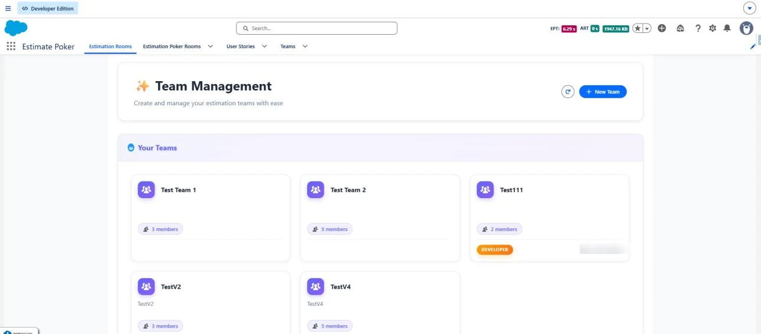View notifications bell
This screenshot has height=334, width=761.
click(x=727, y=28)
